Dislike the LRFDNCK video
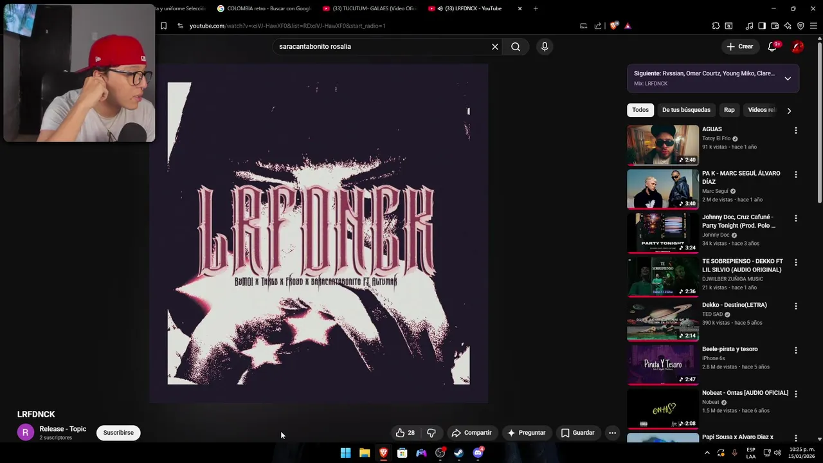The image size is (823, 463). [431, 433]
